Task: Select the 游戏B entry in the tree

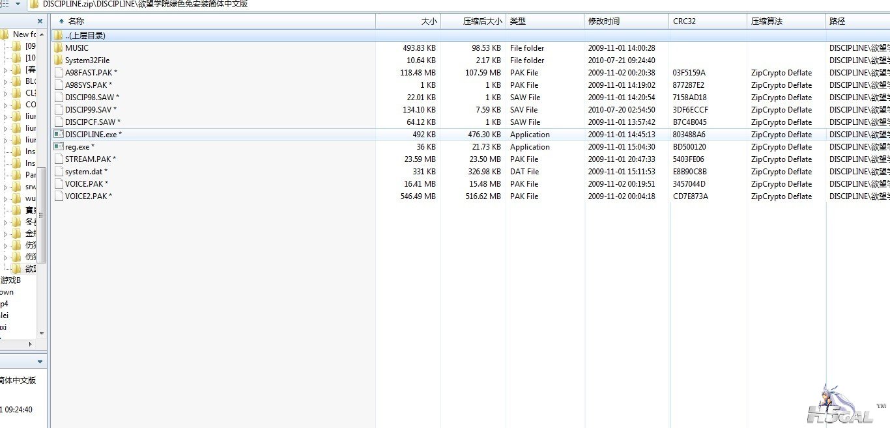Action: 10,280
